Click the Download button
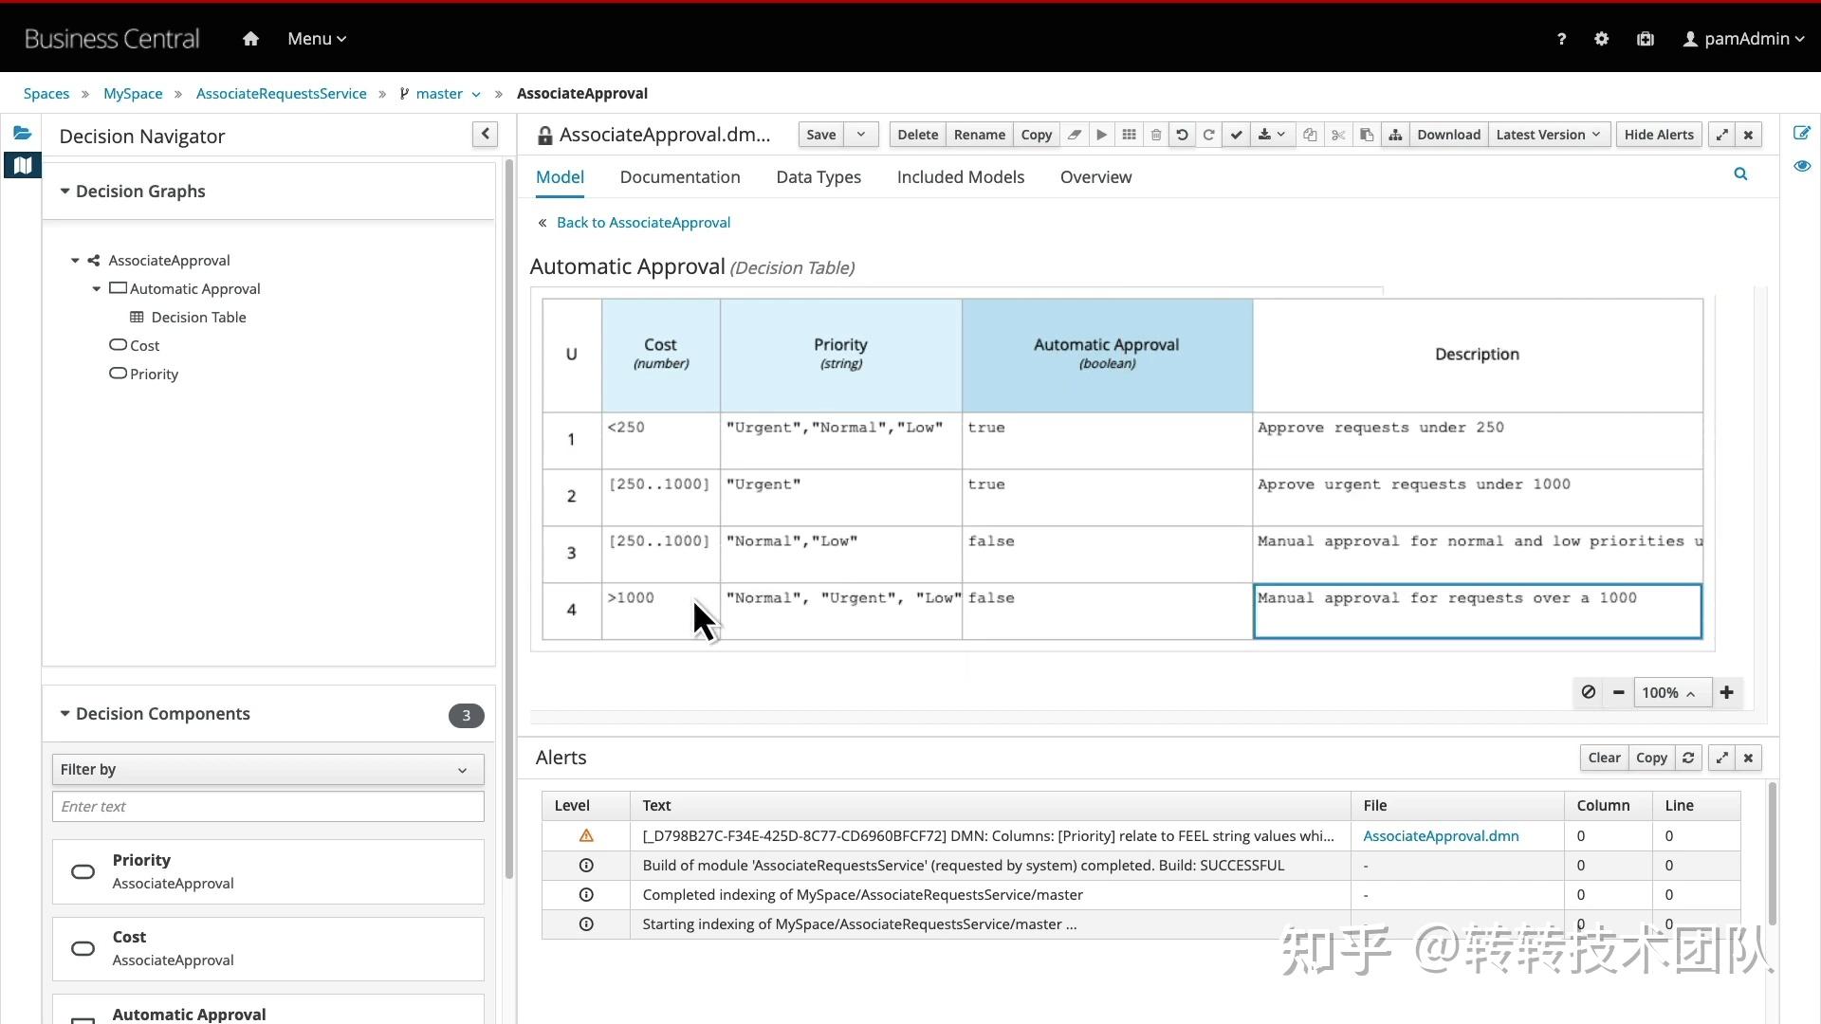This screenshot has width=1821, height=1024. click(1448, 135)
